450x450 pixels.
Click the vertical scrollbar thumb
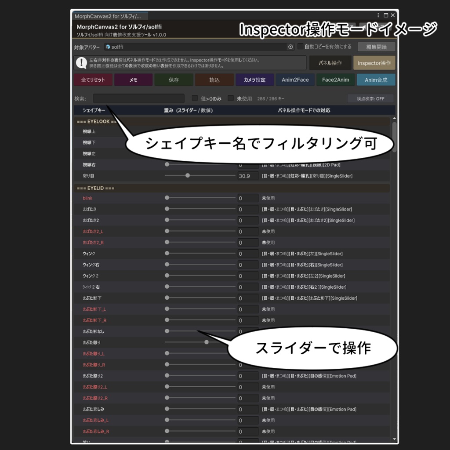point(394,137)
